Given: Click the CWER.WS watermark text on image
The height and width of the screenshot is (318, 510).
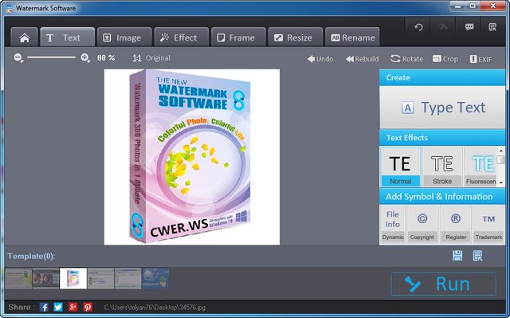Looking at the screenshot, I should click(178, 228).
